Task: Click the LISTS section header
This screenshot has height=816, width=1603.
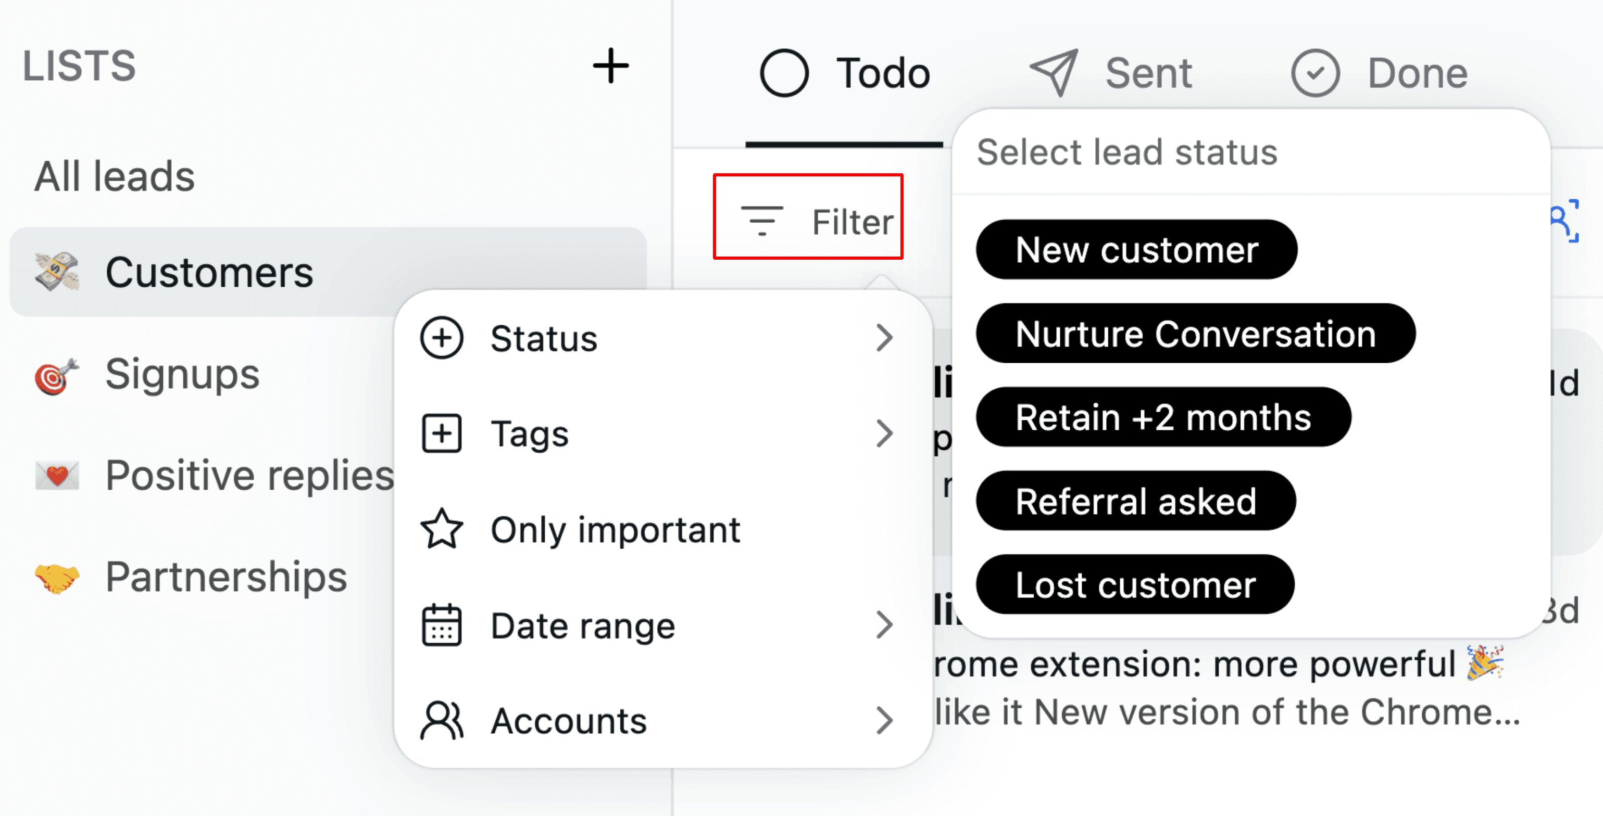Action: coord(79,66)
